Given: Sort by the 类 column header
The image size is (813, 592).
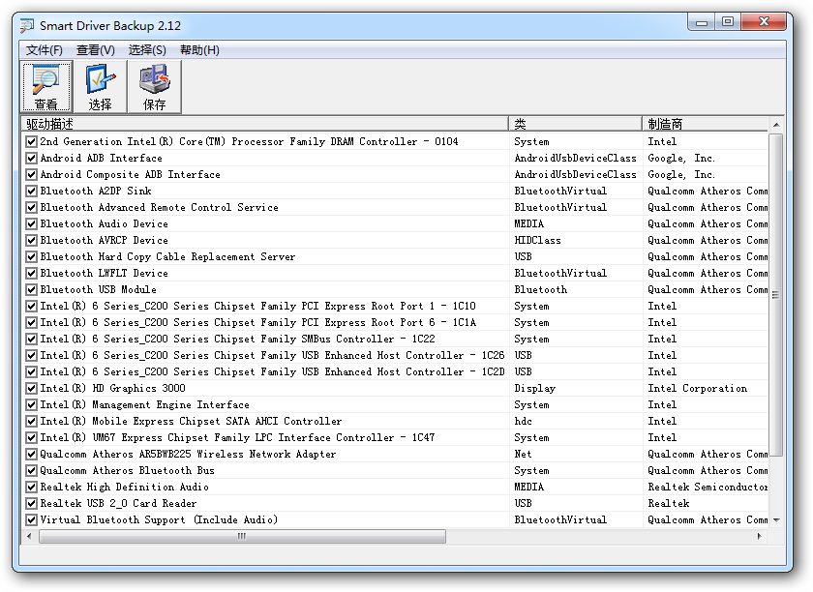Looking at the screenshot, I should [576, 124].
